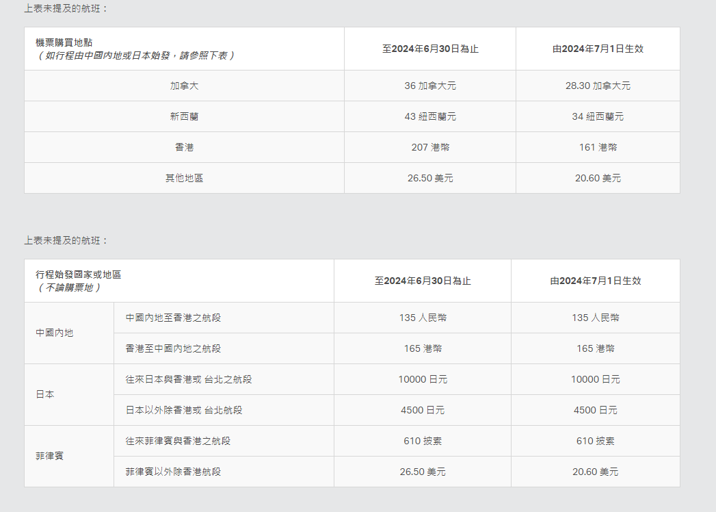The height and width of the screenshot is (512, 716).
Task: Select the 其他地區 row label
Action: (x=184, y=178)
